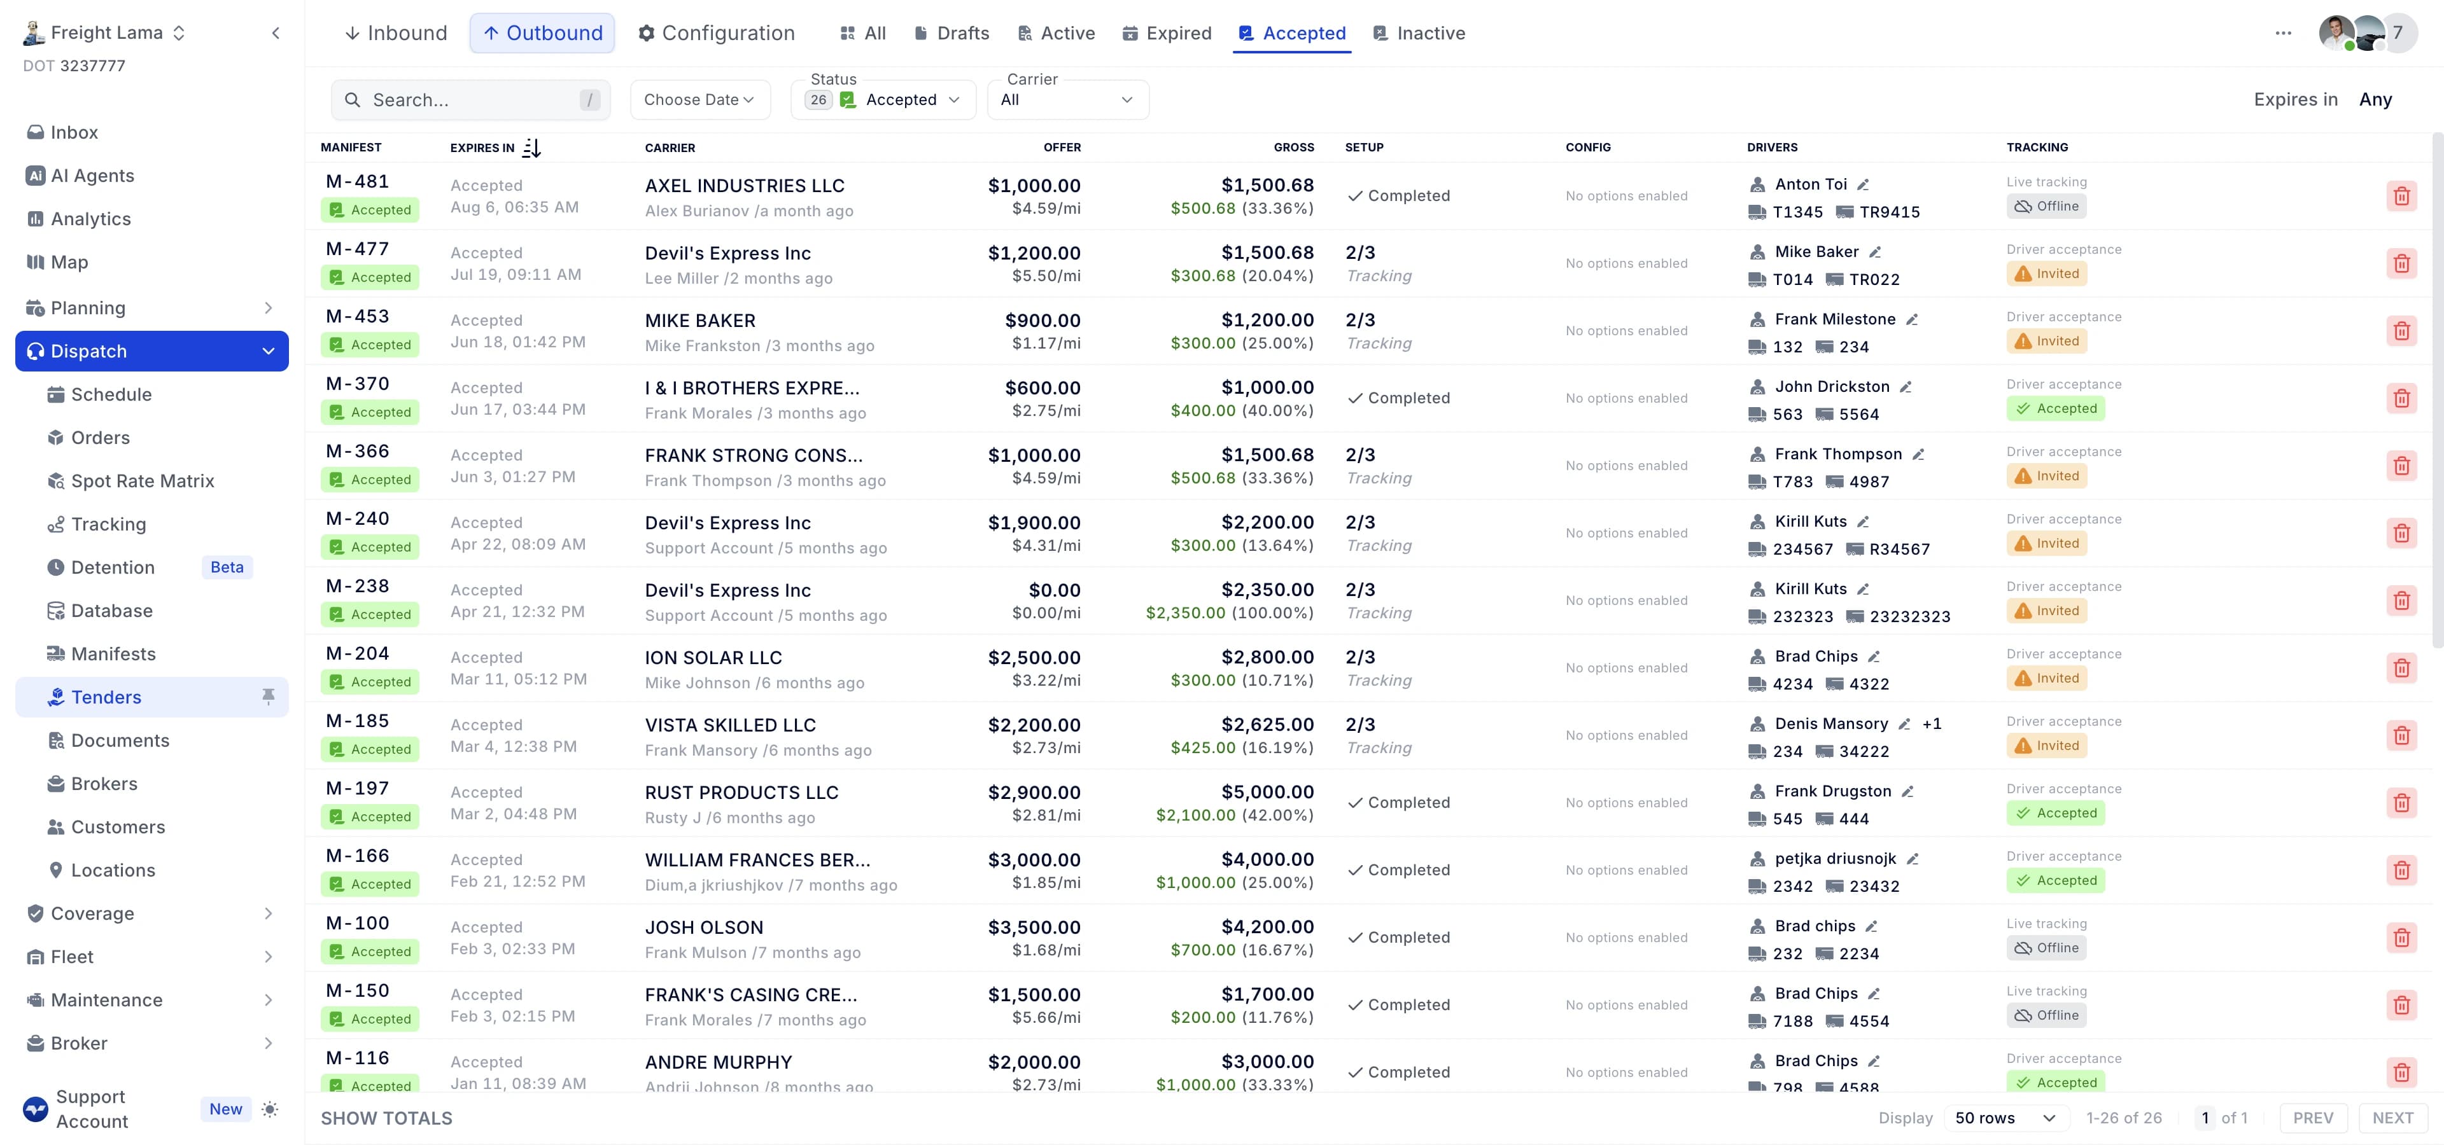Focus the Search field
This screenshot has width=2444, height=1145.
tap(470, 99)
